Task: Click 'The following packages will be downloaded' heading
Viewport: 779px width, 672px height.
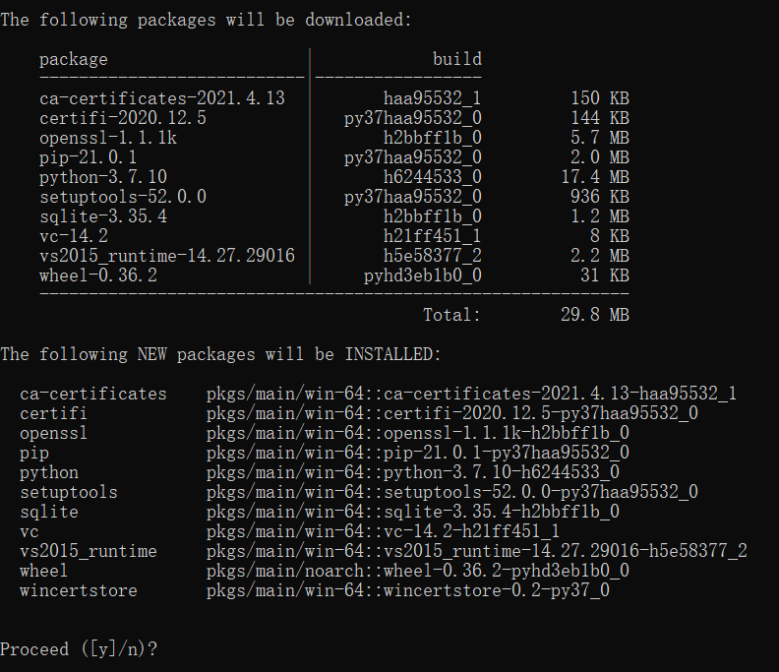Action: tap(207, 20)
